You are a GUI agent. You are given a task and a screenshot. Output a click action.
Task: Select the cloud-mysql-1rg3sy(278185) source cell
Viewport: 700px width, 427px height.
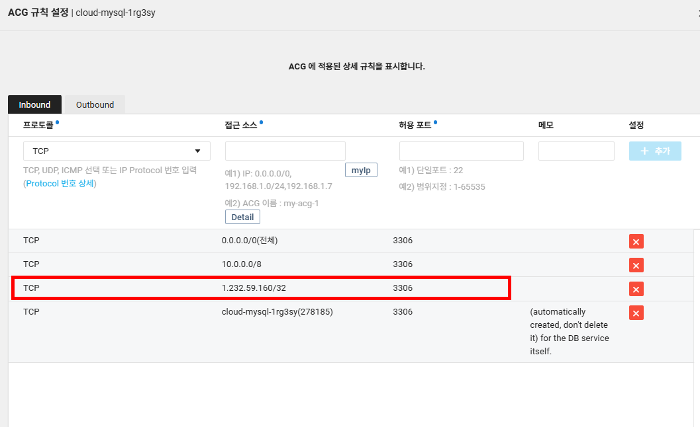[x=277, y=312]
